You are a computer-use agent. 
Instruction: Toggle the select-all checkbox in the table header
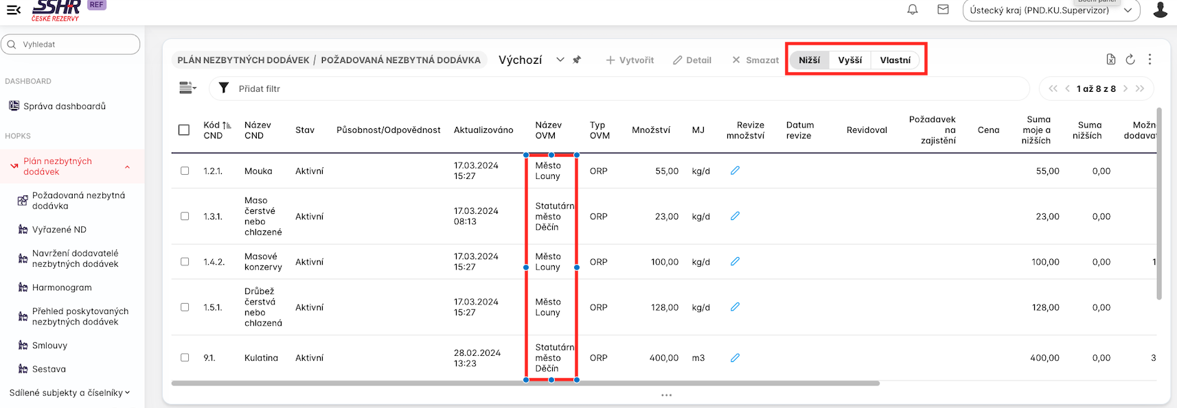(184, 130)
